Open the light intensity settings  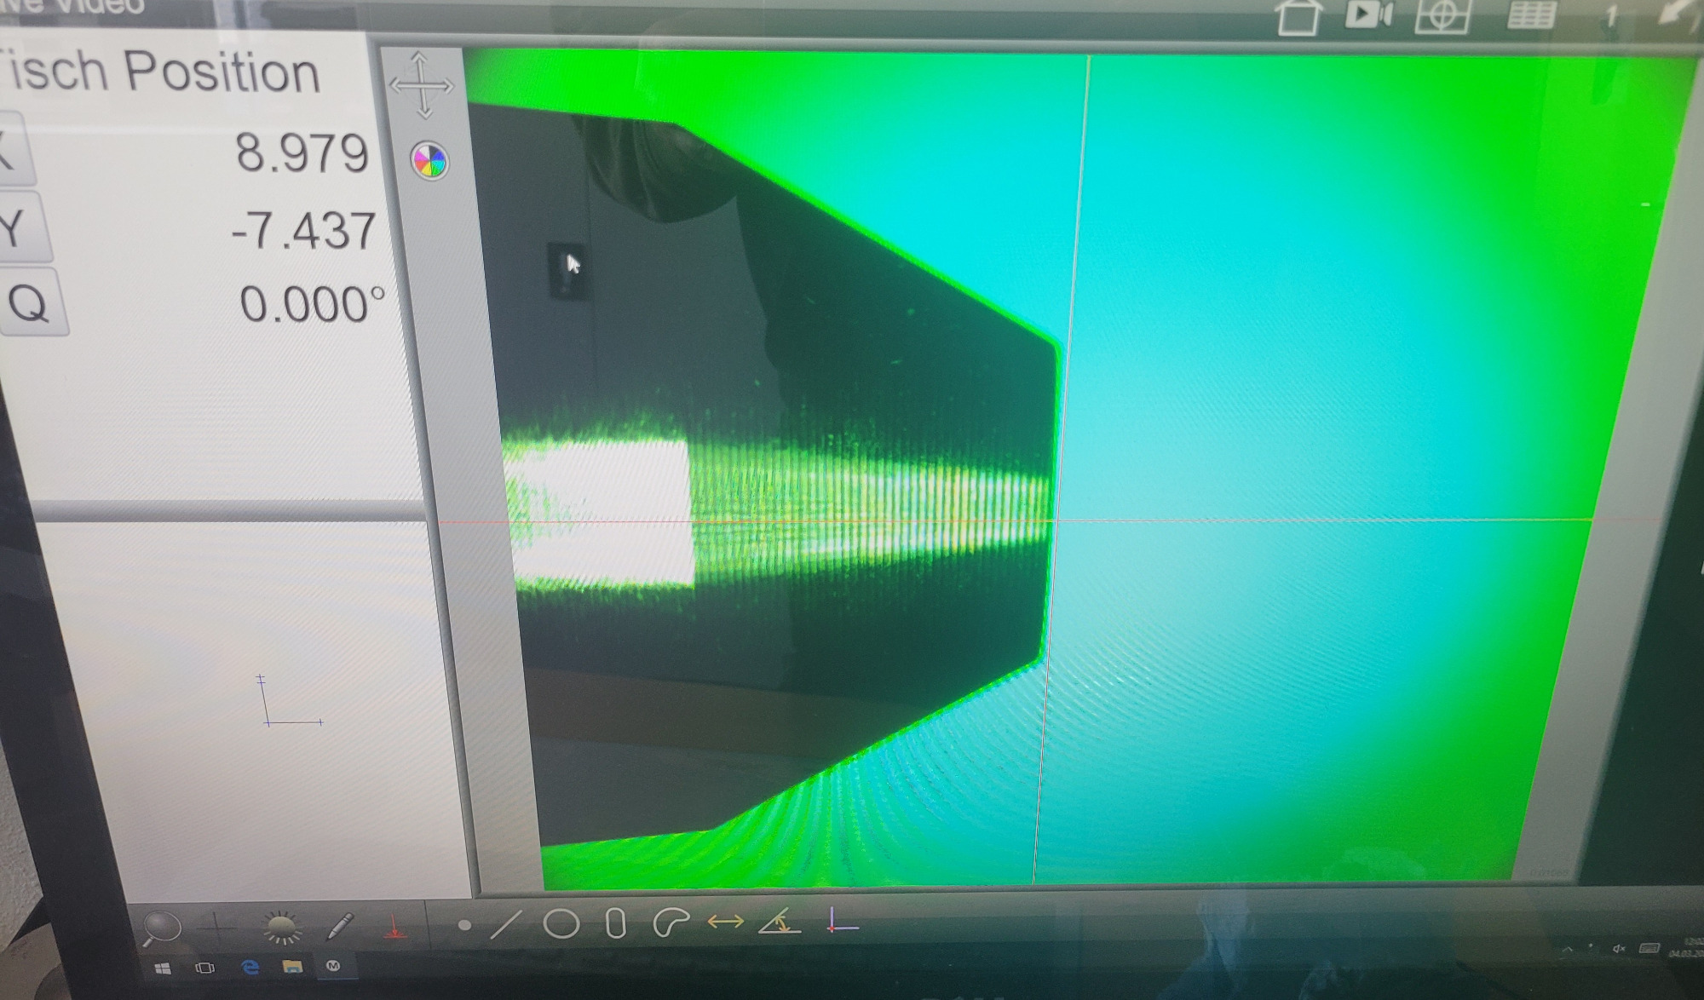[282, 928]
